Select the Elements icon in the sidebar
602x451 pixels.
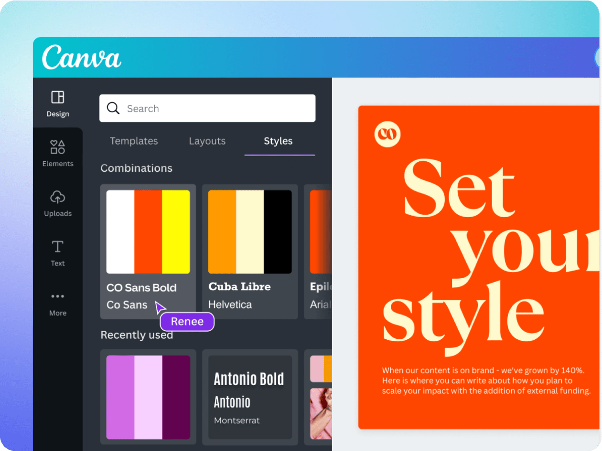[57, 153]
